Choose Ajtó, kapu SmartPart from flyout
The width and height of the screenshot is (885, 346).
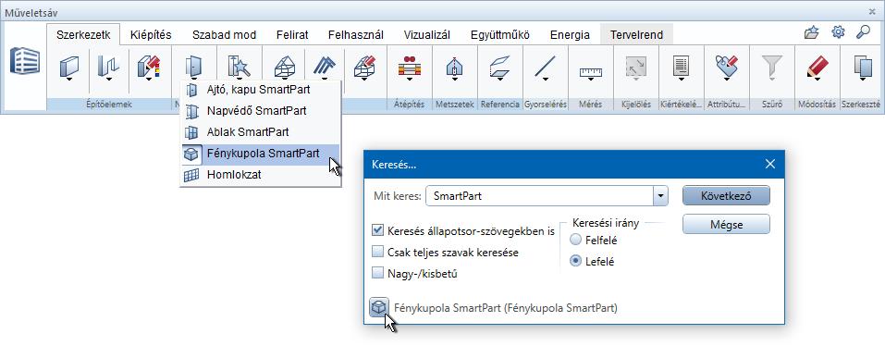point(260,90)
